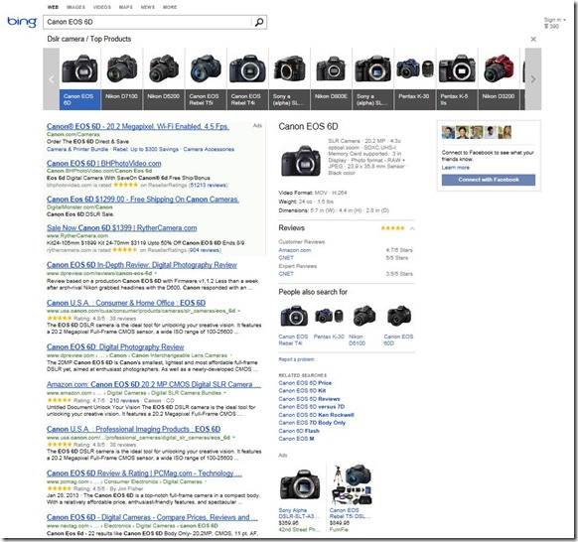578x542 pixels.
Task: Select Pentax K-5 IIs carousel thumbnail
Action: [x=457, y=78]
